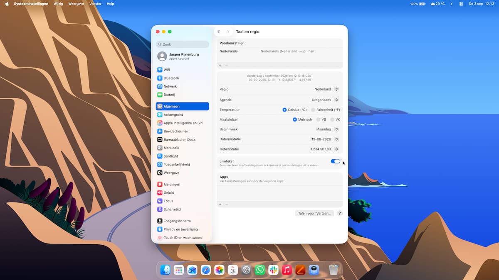Open System Settings gear in the Dock
499x280 pixels.
[x=246, y=270]
